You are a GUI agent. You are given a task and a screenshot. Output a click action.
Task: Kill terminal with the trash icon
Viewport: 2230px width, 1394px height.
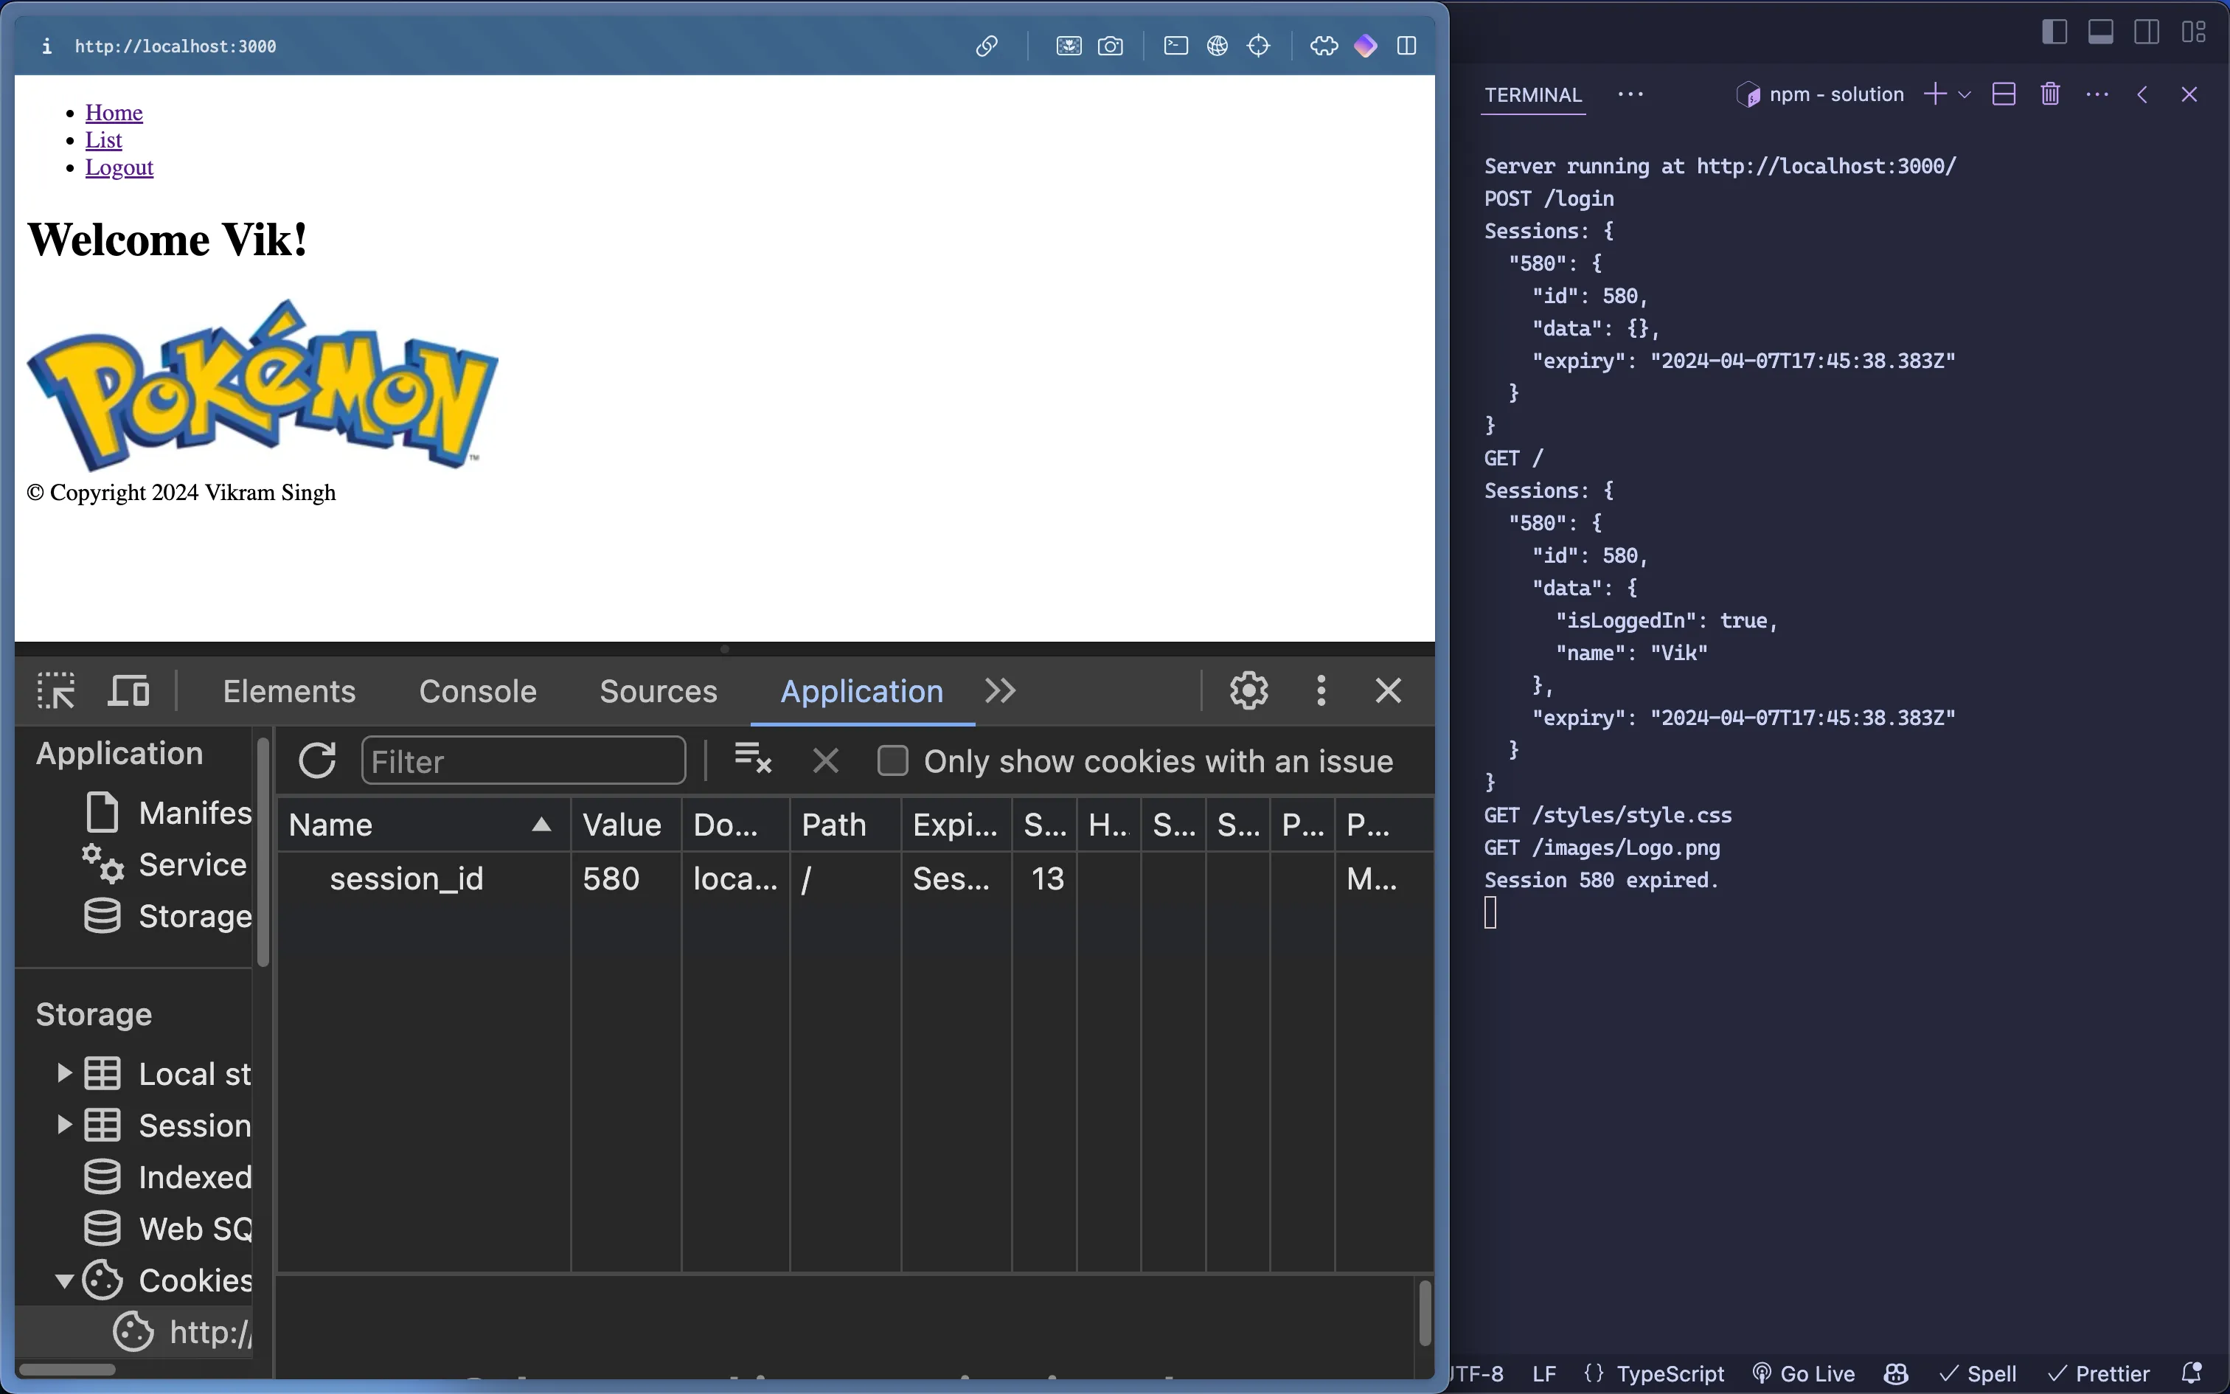click(x=2050, y=94)
